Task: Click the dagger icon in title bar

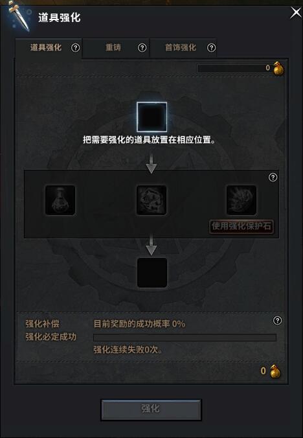Action: pyautogui.click(x=19, y=17)
